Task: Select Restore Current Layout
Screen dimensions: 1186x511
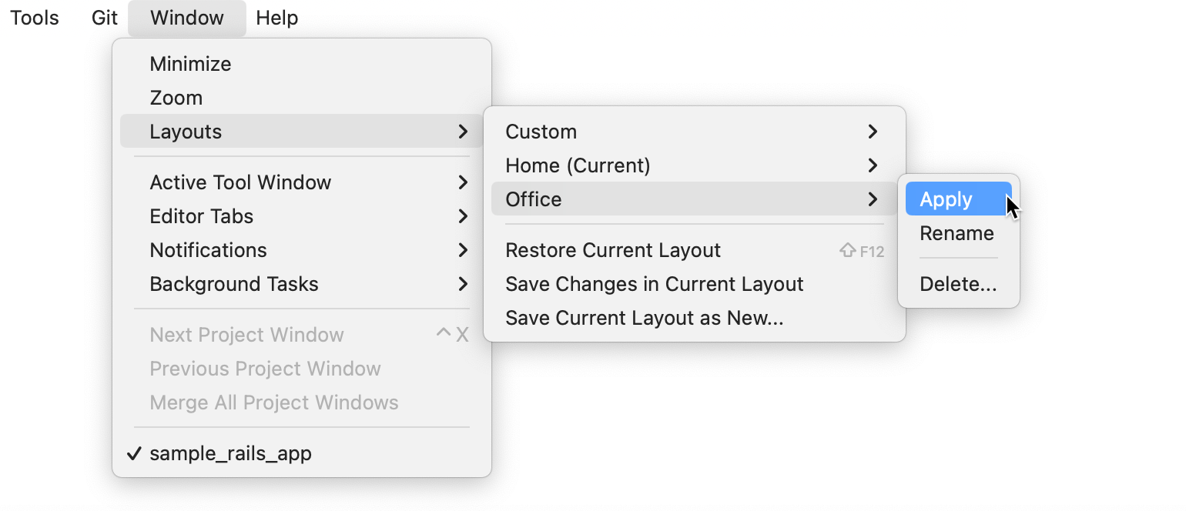Action: (613, 250)
